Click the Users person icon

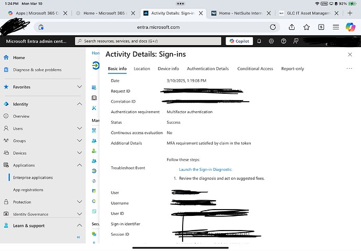[6, 128]
